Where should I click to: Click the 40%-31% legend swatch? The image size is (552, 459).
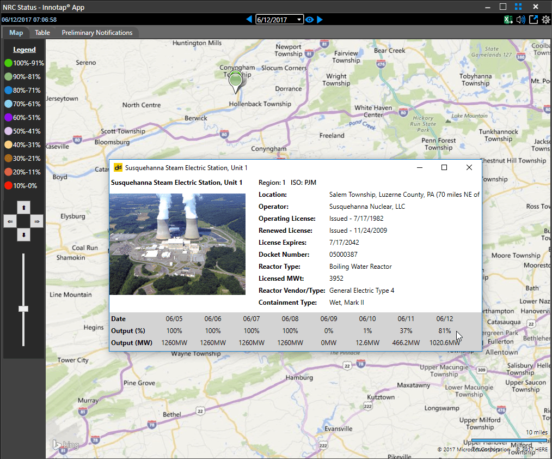pyautogui.click(x=9, y=145)
